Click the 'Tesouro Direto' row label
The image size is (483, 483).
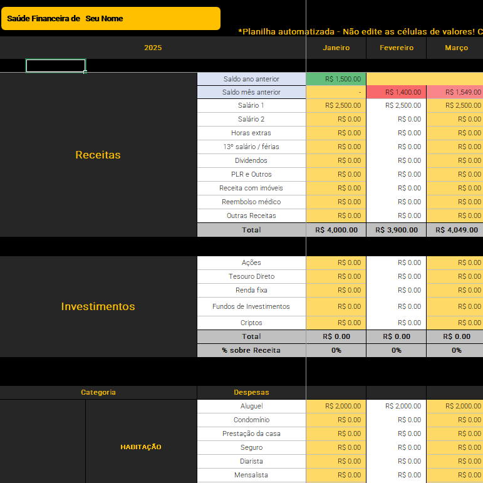(251, 276)
